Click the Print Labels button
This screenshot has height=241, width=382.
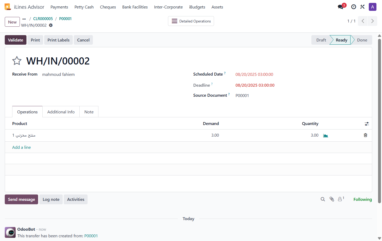pos(58,40)
